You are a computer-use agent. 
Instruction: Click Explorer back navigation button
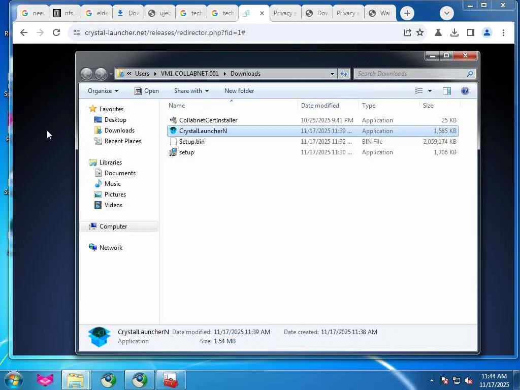[x=86, y=74]
